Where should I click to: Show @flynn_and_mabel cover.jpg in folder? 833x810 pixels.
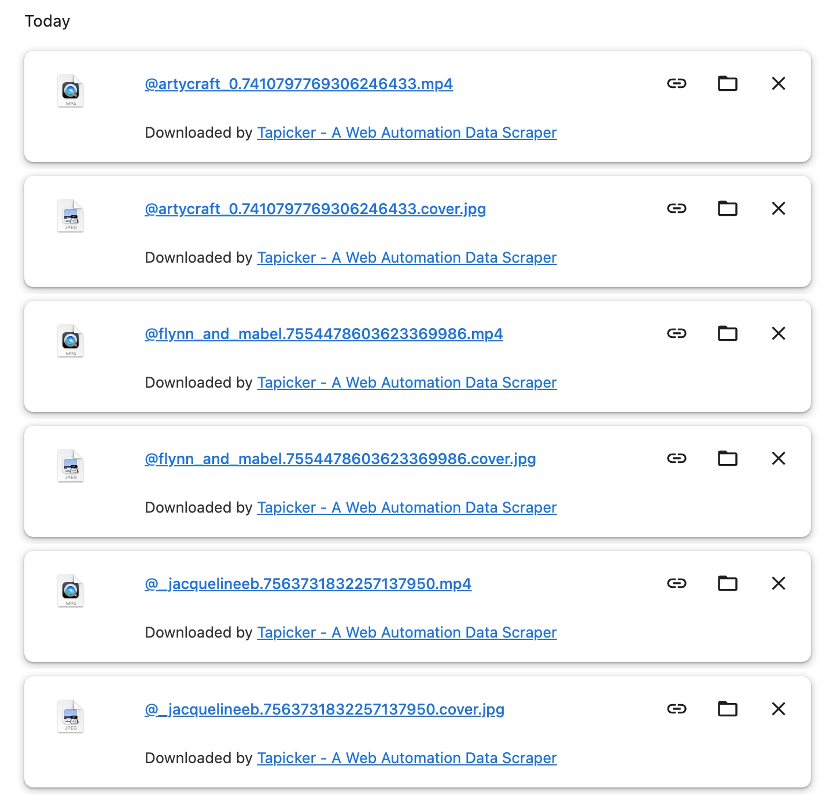[x=727, y=458]
